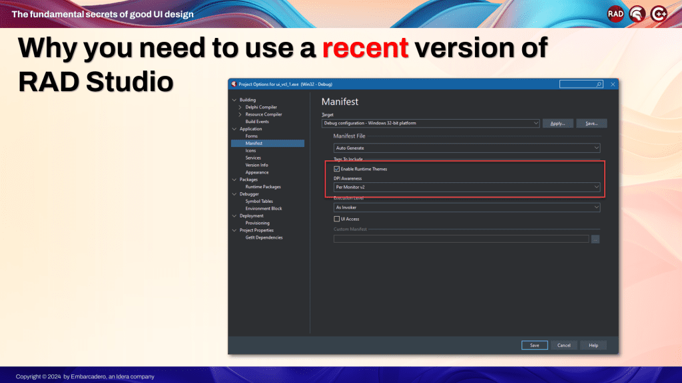
Task: Click the Save... button next to Target
Action: [591, 123]
